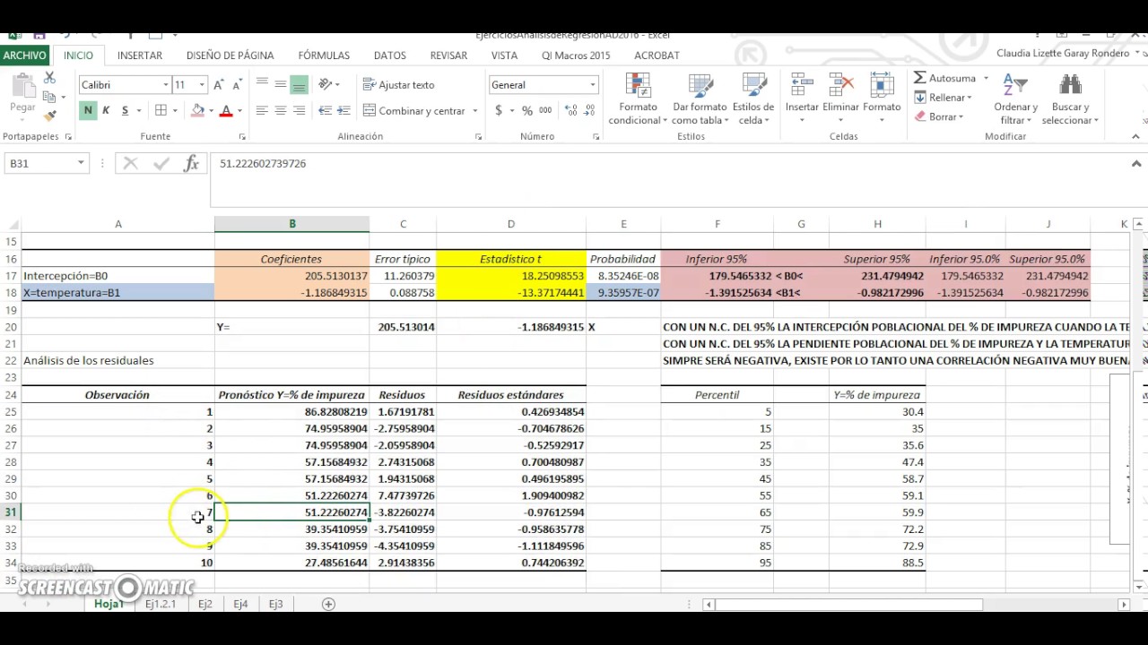Click the red font color A icon

pyautogui.click(x=226, y=110)
